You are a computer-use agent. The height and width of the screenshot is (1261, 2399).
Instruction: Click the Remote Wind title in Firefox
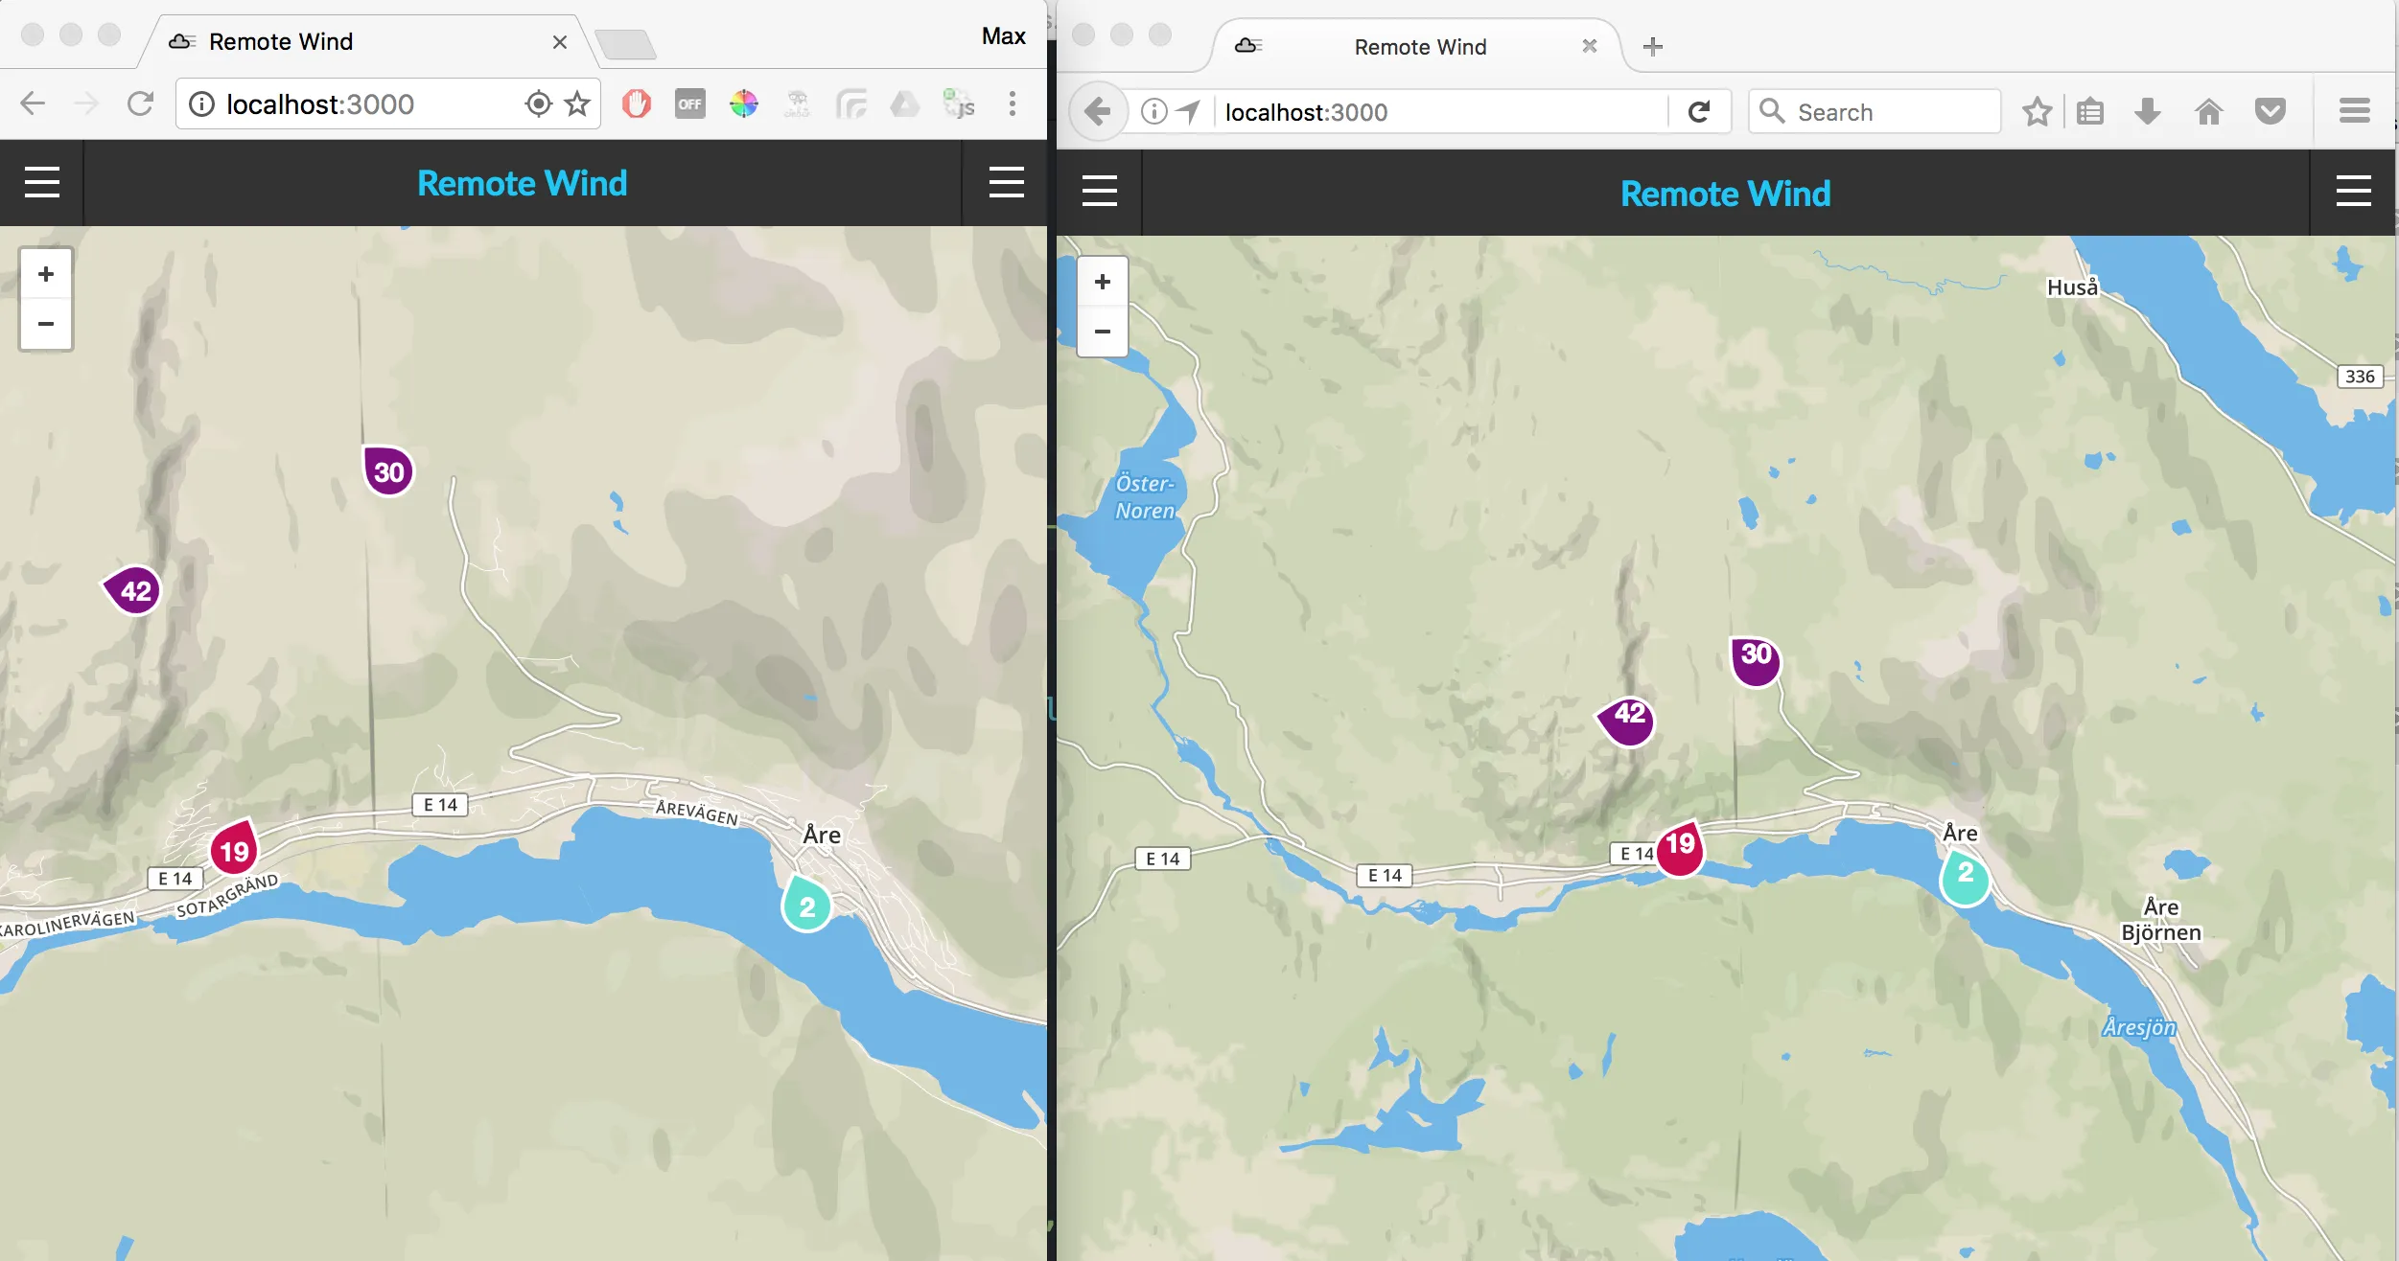1725,194
